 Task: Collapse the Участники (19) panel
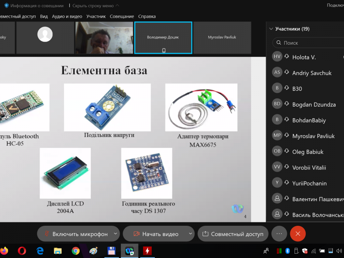271,29
